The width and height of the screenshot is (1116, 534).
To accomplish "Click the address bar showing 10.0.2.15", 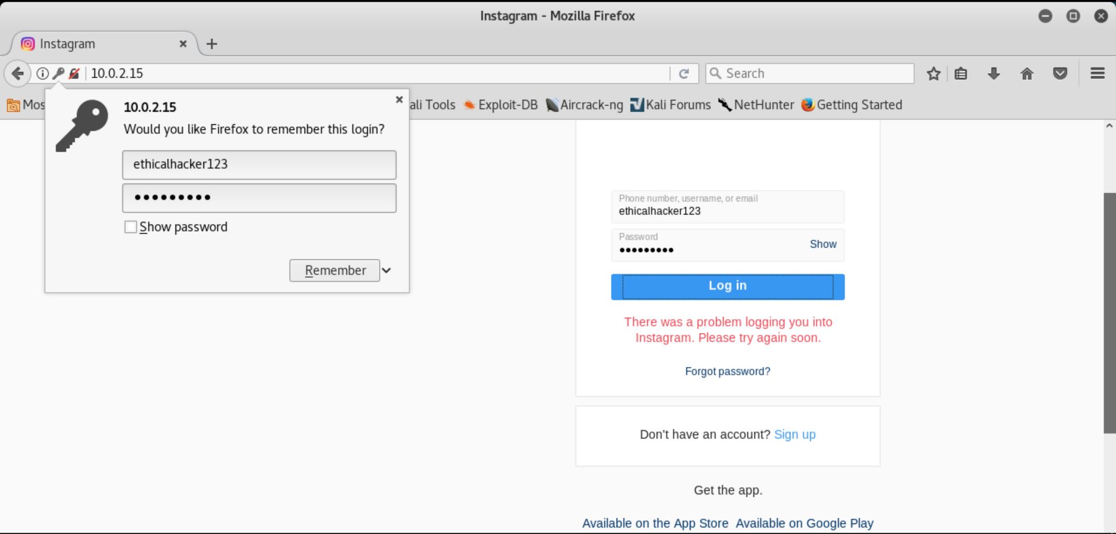I will pos(378,73).
